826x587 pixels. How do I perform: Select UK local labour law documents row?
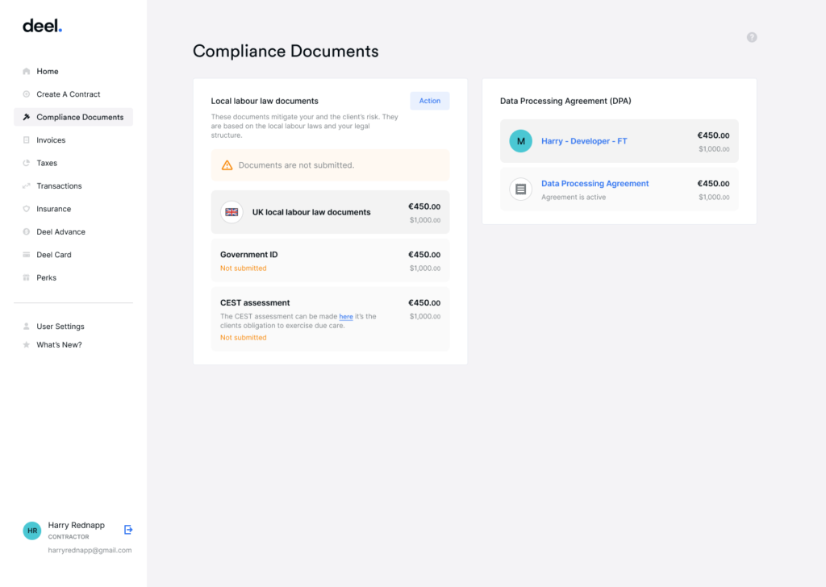pos(330,212)
